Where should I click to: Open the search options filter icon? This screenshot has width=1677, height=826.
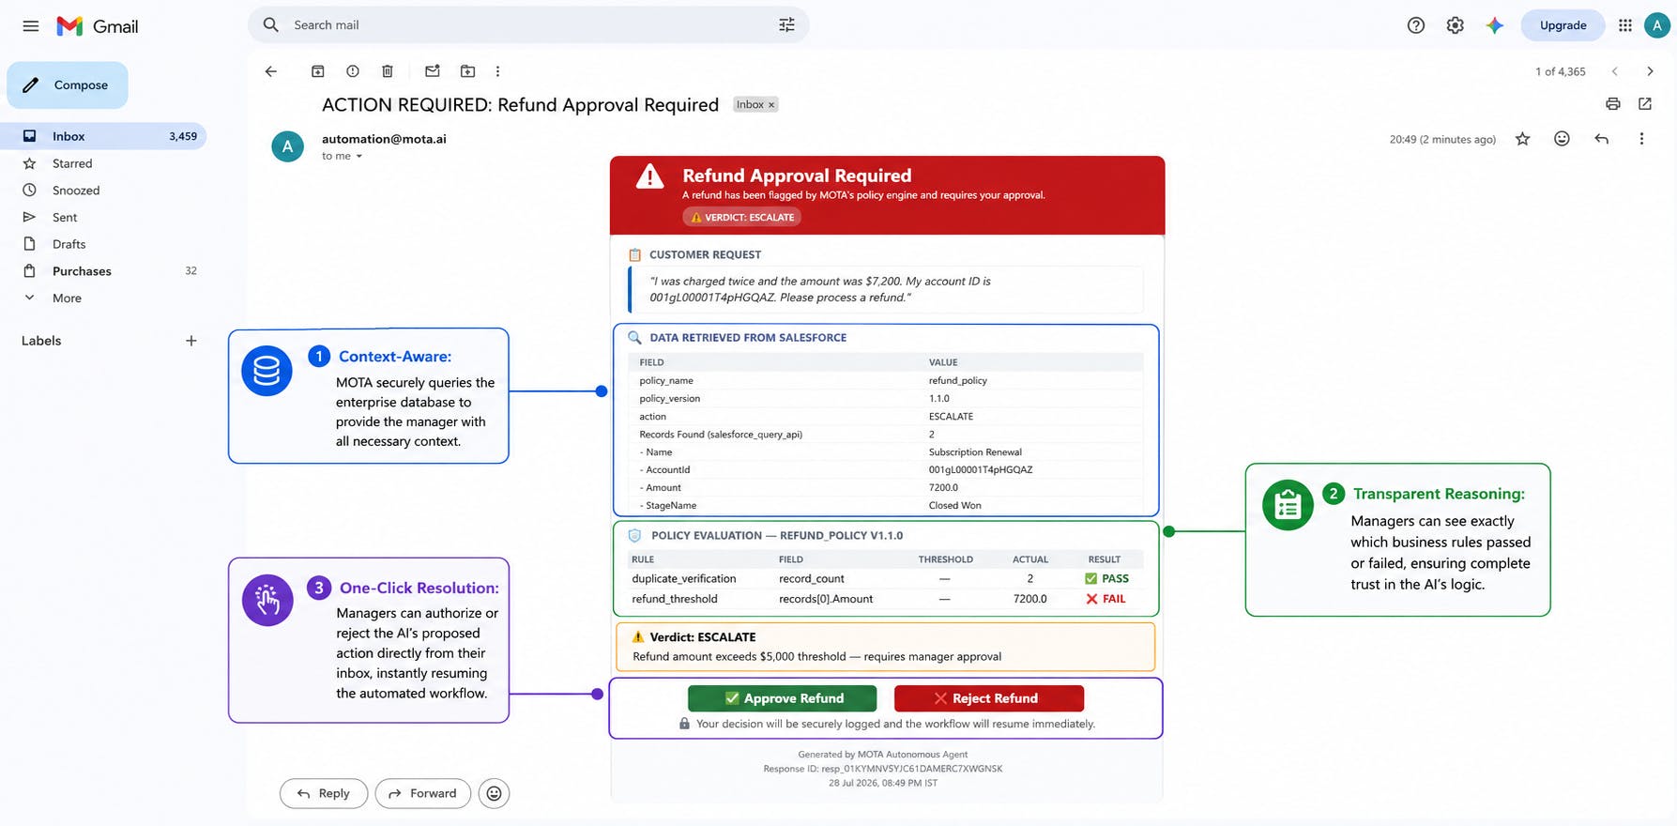(x=786, y=25)
